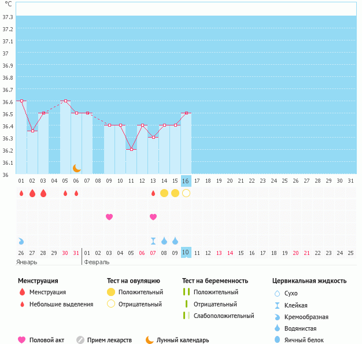This screenshot has width=362, height=344.
Task: Click the egg white fluid legend icon
Action: [277, 340]
